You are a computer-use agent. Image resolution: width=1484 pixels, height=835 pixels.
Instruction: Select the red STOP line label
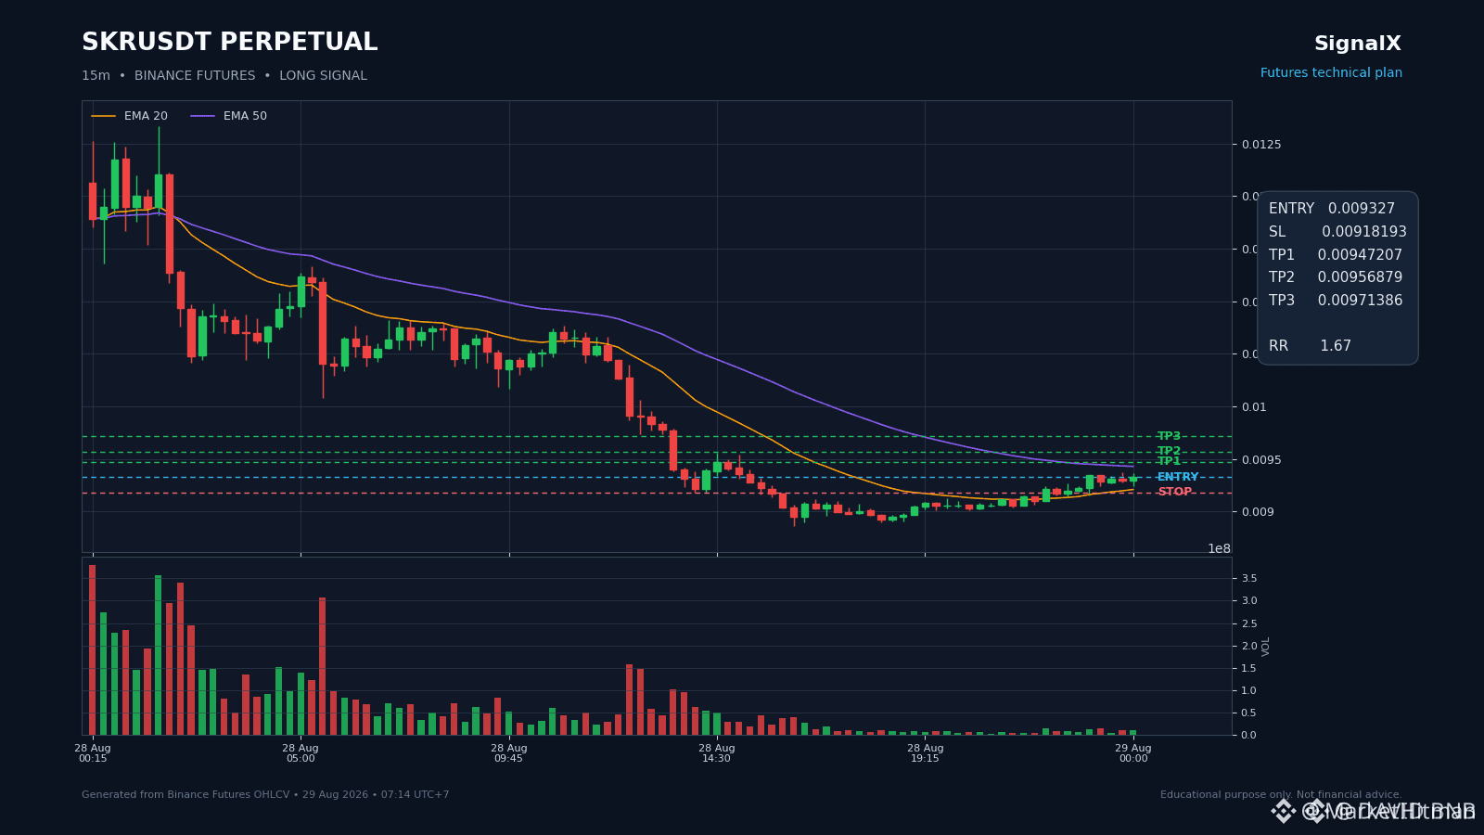pos(1174,492)
